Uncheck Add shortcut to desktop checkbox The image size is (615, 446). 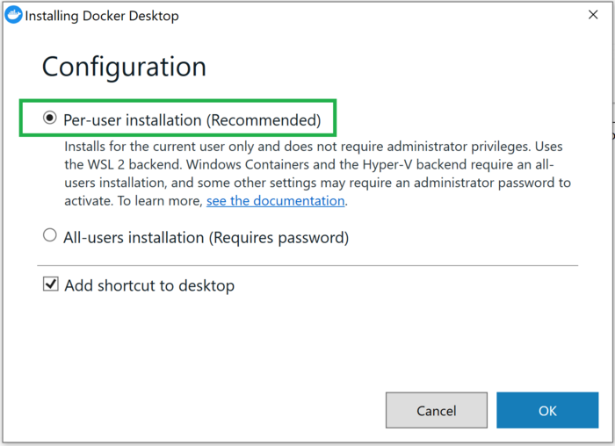pyautogui.click(x=51, y=284)
